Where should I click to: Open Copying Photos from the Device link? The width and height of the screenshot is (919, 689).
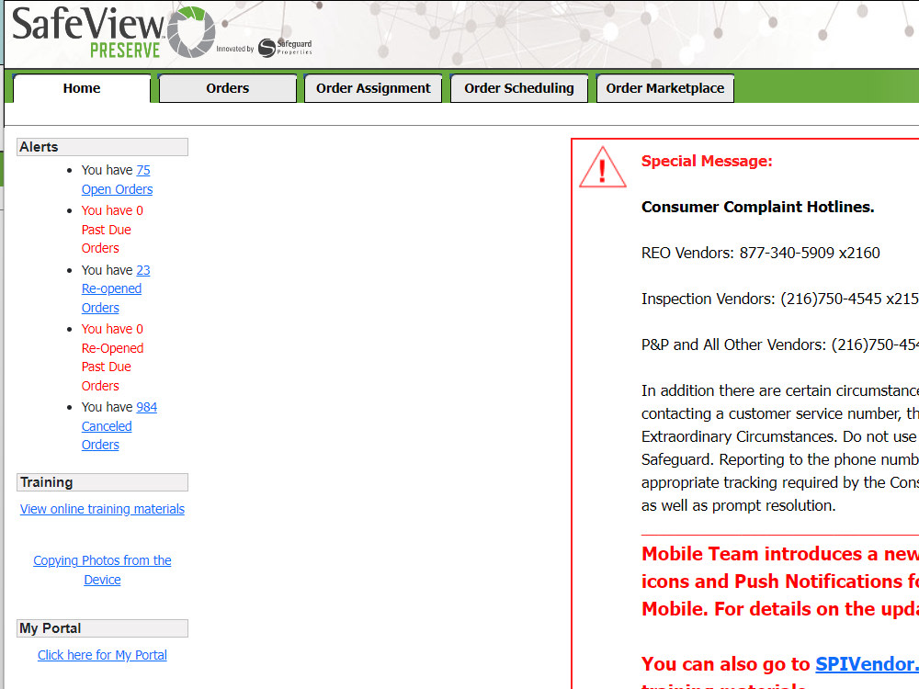(x=102, y=570)
